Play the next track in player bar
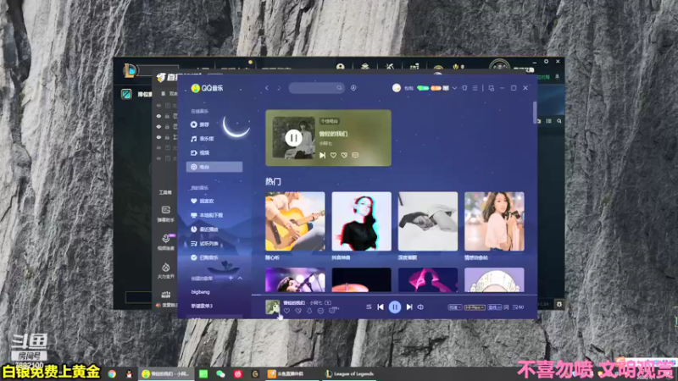 tap(409, 307)
